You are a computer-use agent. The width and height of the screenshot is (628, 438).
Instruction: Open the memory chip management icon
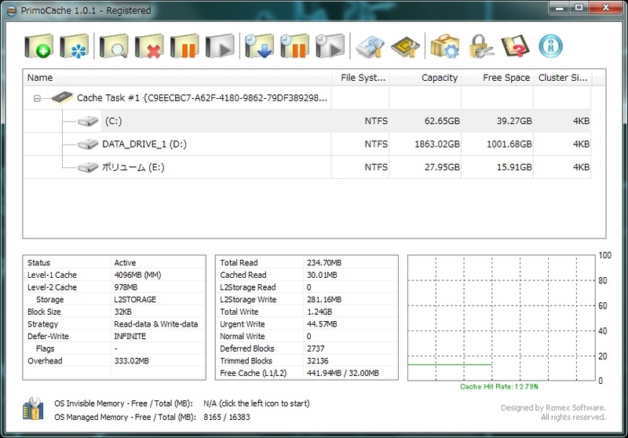(x=405, y=47)
